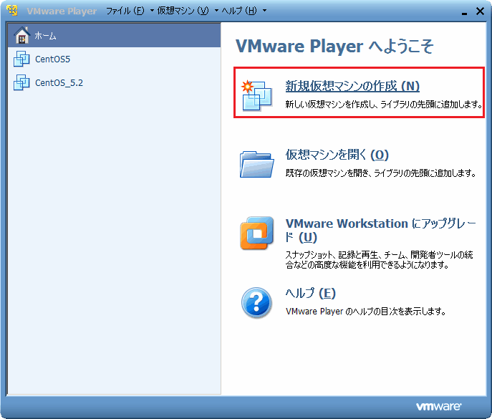
Task: Click the ヘルプ (E) link in welcome pane
Action: point(310,294)
